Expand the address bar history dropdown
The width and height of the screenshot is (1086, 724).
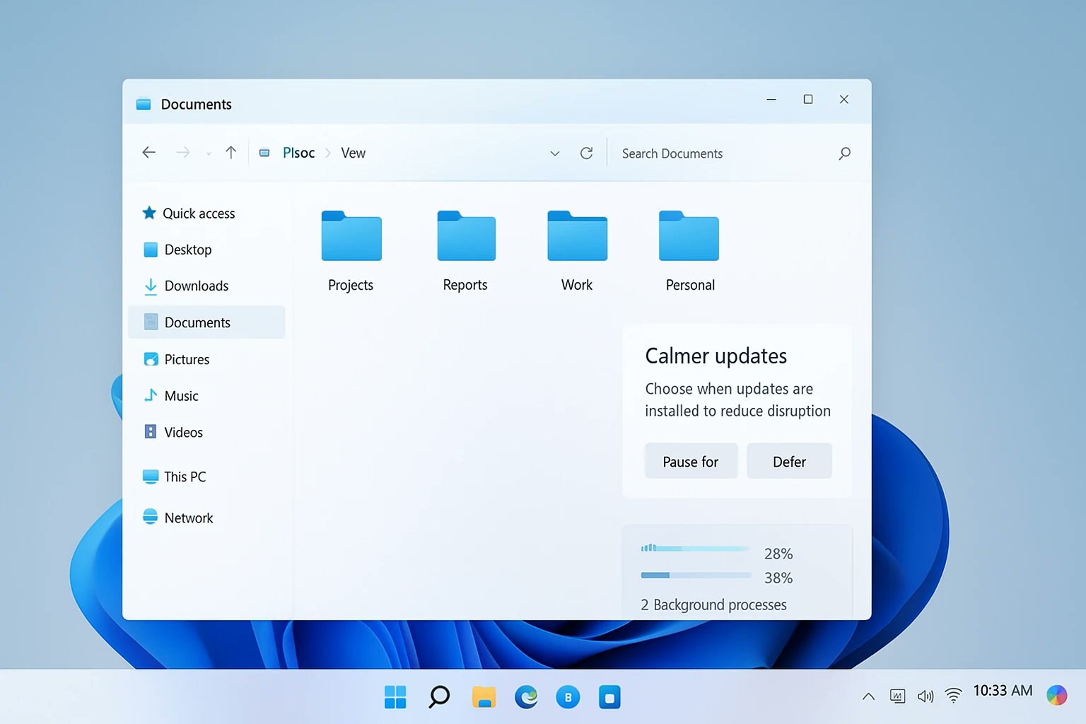point(555,153)
